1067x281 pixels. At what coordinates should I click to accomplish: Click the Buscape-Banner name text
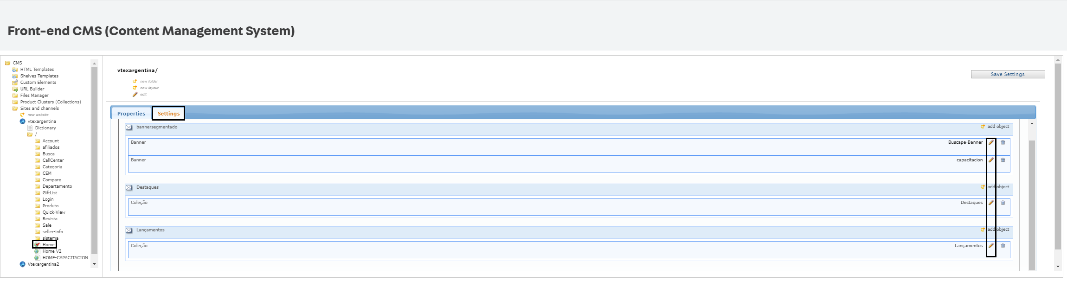pos(965,142)
